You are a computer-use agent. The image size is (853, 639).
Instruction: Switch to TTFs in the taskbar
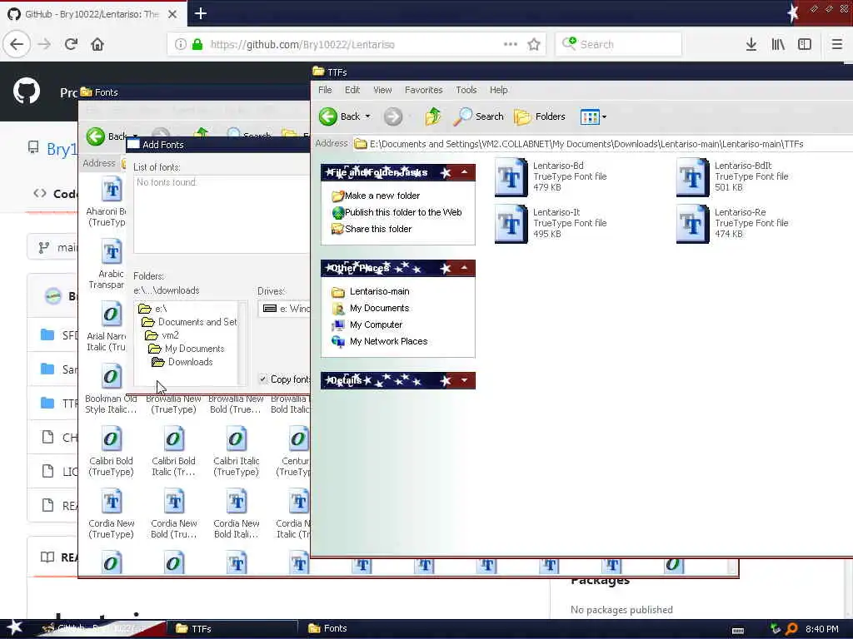click(232, 629)
